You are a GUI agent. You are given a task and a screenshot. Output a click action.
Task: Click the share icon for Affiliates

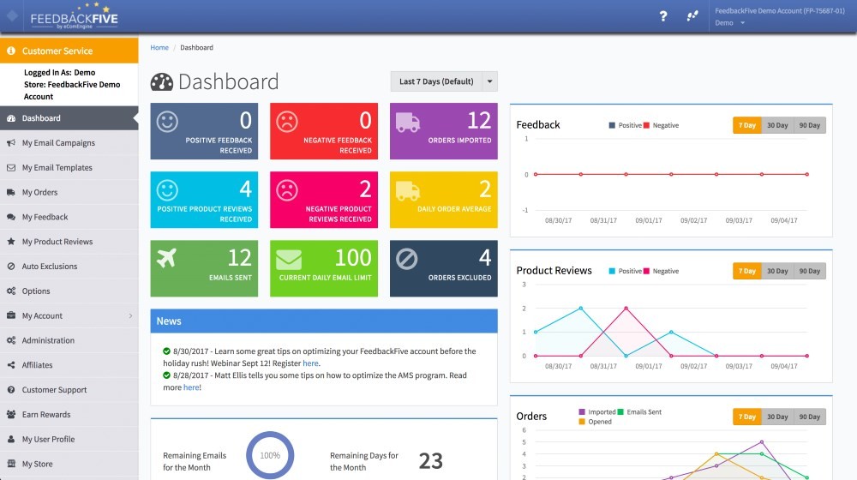(11, 364)
